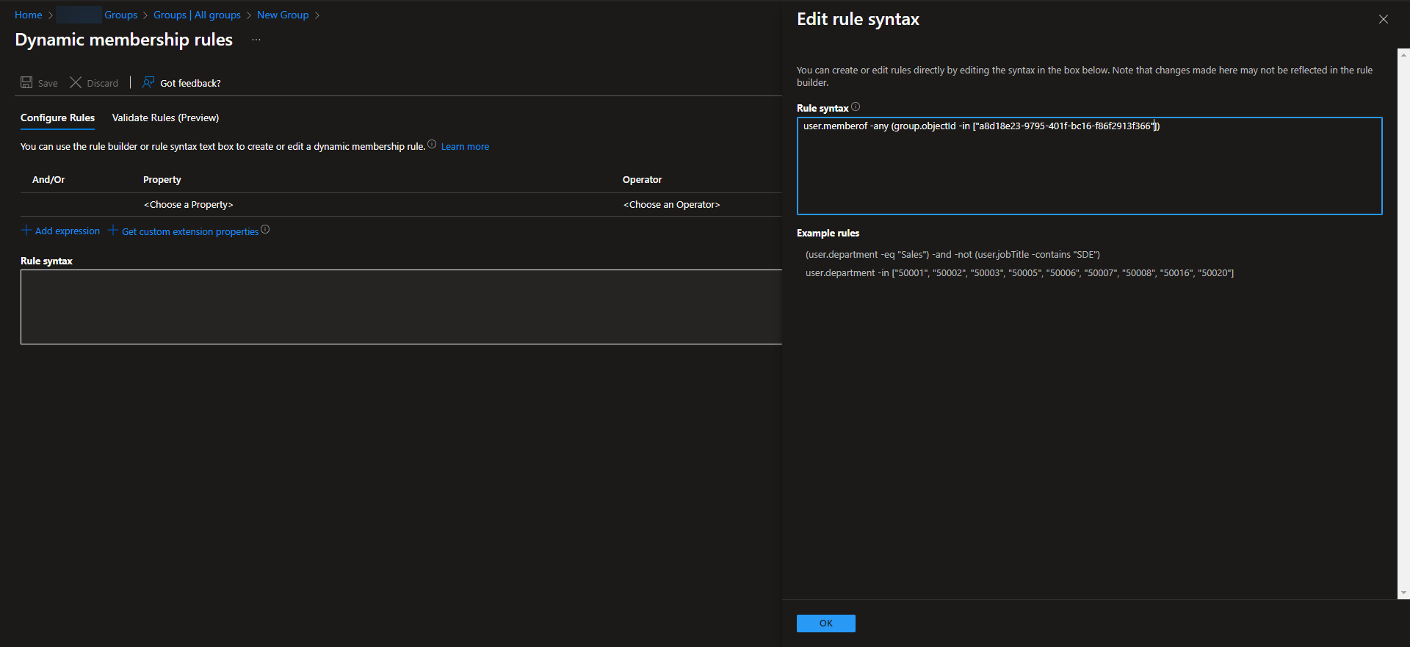Screen dimensions: 1410x647
Task: Navigate to Groups | All groups breadcrumb
Action: tap(197, 15)
